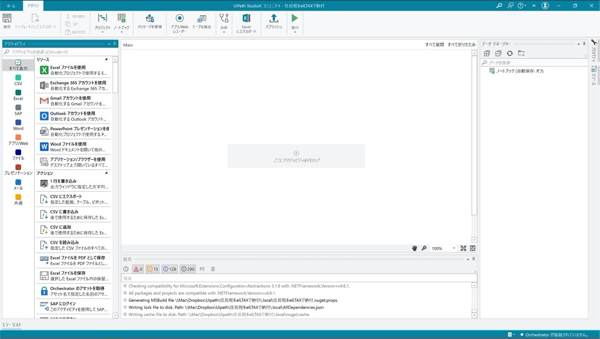Select the Excel ファイルを使用 activity
Viewport: 600px width, 339px height.
click(x=73, y=70)
